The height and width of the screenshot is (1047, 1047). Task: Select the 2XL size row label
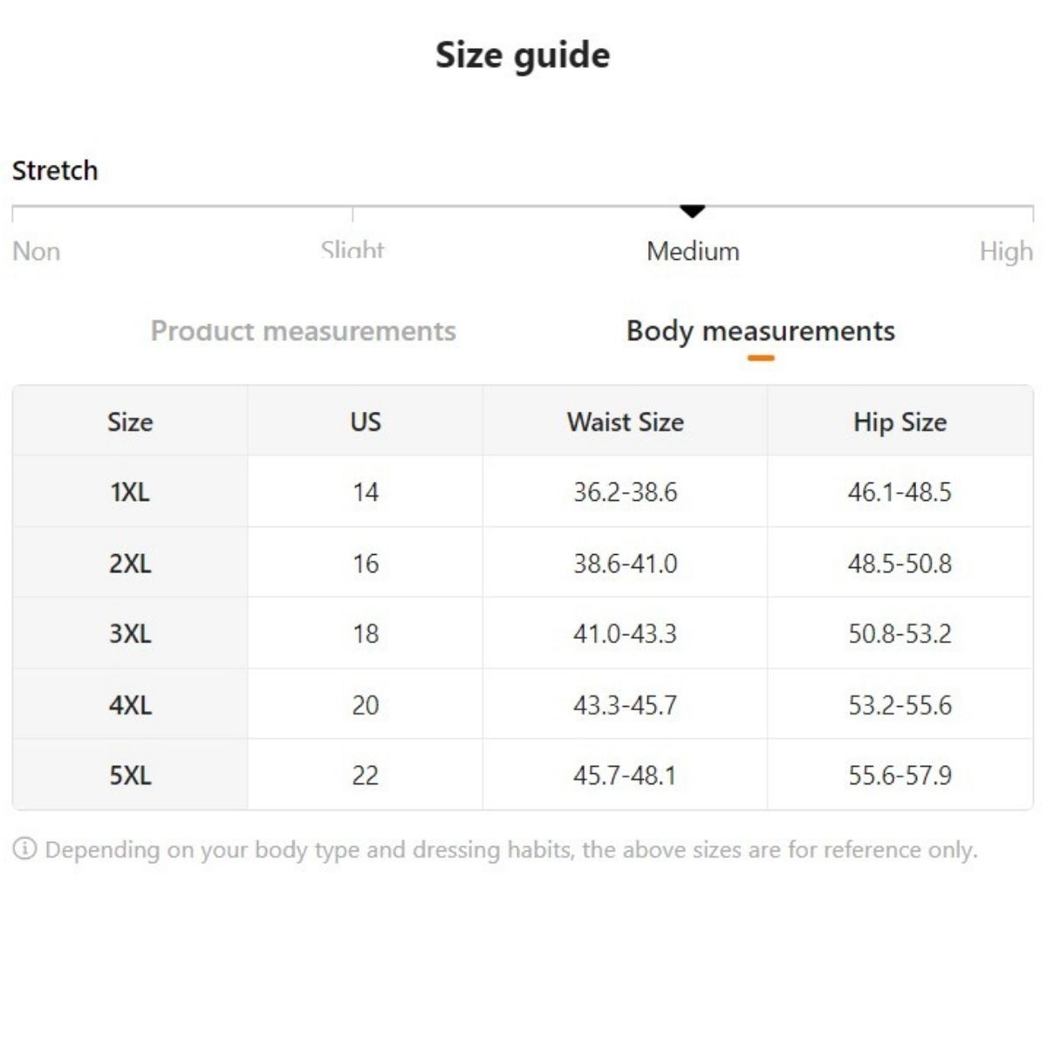(130, 564)
